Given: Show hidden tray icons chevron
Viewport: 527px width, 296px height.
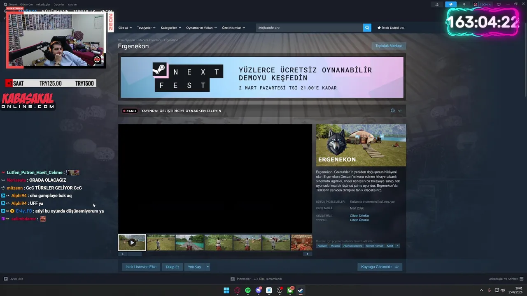Looking at the screenshot, I should pyautogui.click(x=481, y=290).
